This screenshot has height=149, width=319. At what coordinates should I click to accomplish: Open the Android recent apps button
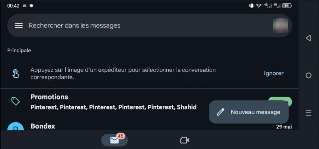308,113
